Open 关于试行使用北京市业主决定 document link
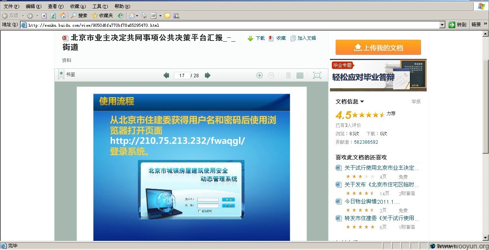Screen dimensions: 489x250 [382, 168]
